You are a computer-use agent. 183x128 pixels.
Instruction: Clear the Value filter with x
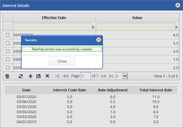click(x=176, y=27)
